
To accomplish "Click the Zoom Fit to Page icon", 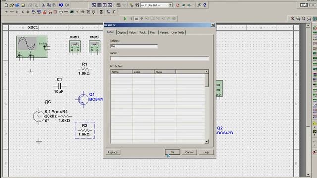I will point(309,19).
